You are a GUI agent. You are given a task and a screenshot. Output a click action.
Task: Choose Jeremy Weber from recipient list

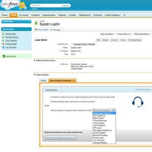[100, 142]
